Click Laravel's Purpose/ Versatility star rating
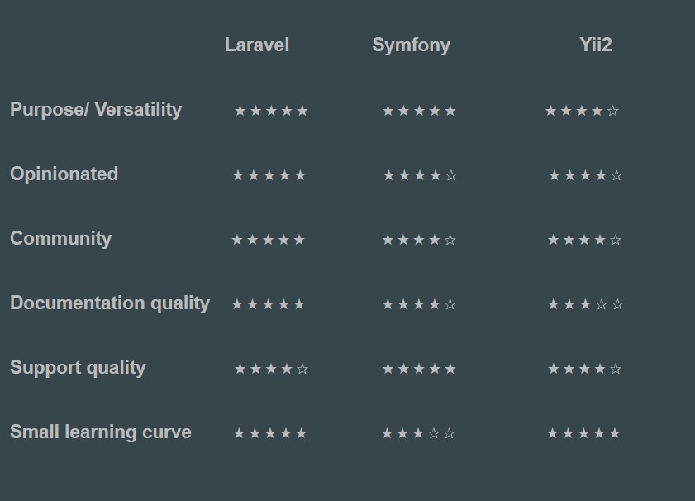695x501 pixels. pyautogui.click(x=271, y=111)
